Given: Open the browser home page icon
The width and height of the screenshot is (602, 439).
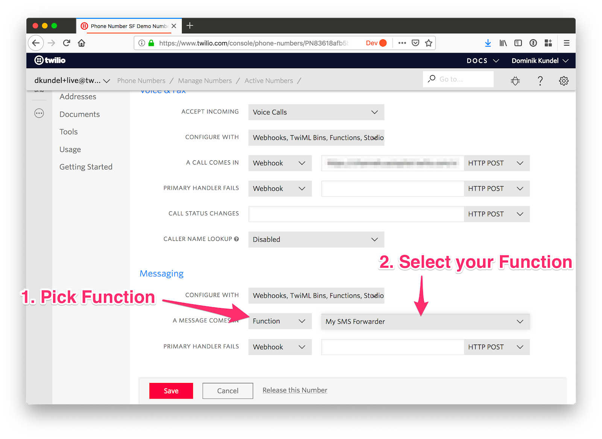Looking at the screenshot, I should 82,43.
